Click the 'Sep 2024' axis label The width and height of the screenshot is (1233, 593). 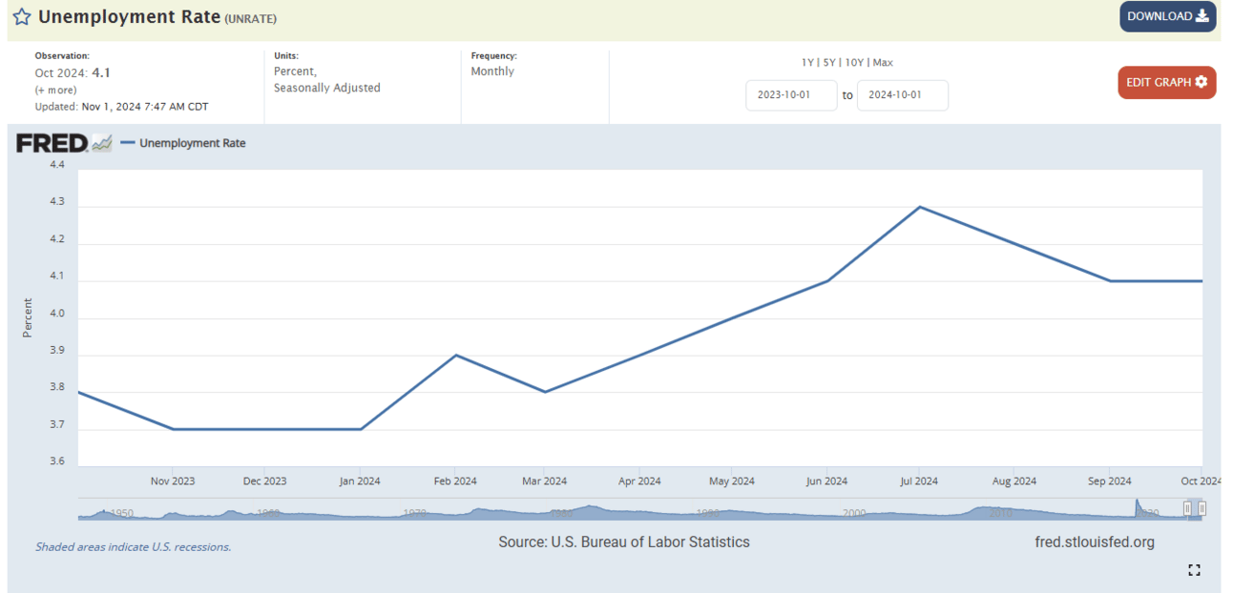(x=1109, y=481)
